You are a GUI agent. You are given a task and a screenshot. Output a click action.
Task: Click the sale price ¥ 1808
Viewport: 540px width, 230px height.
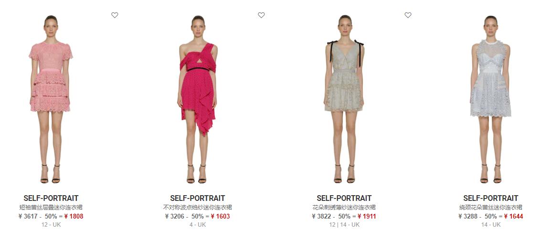pyautogui.click(x=74, y=217)
